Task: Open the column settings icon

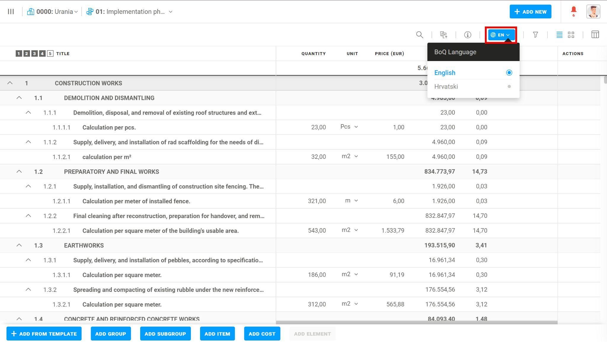Action: point(595,35)
